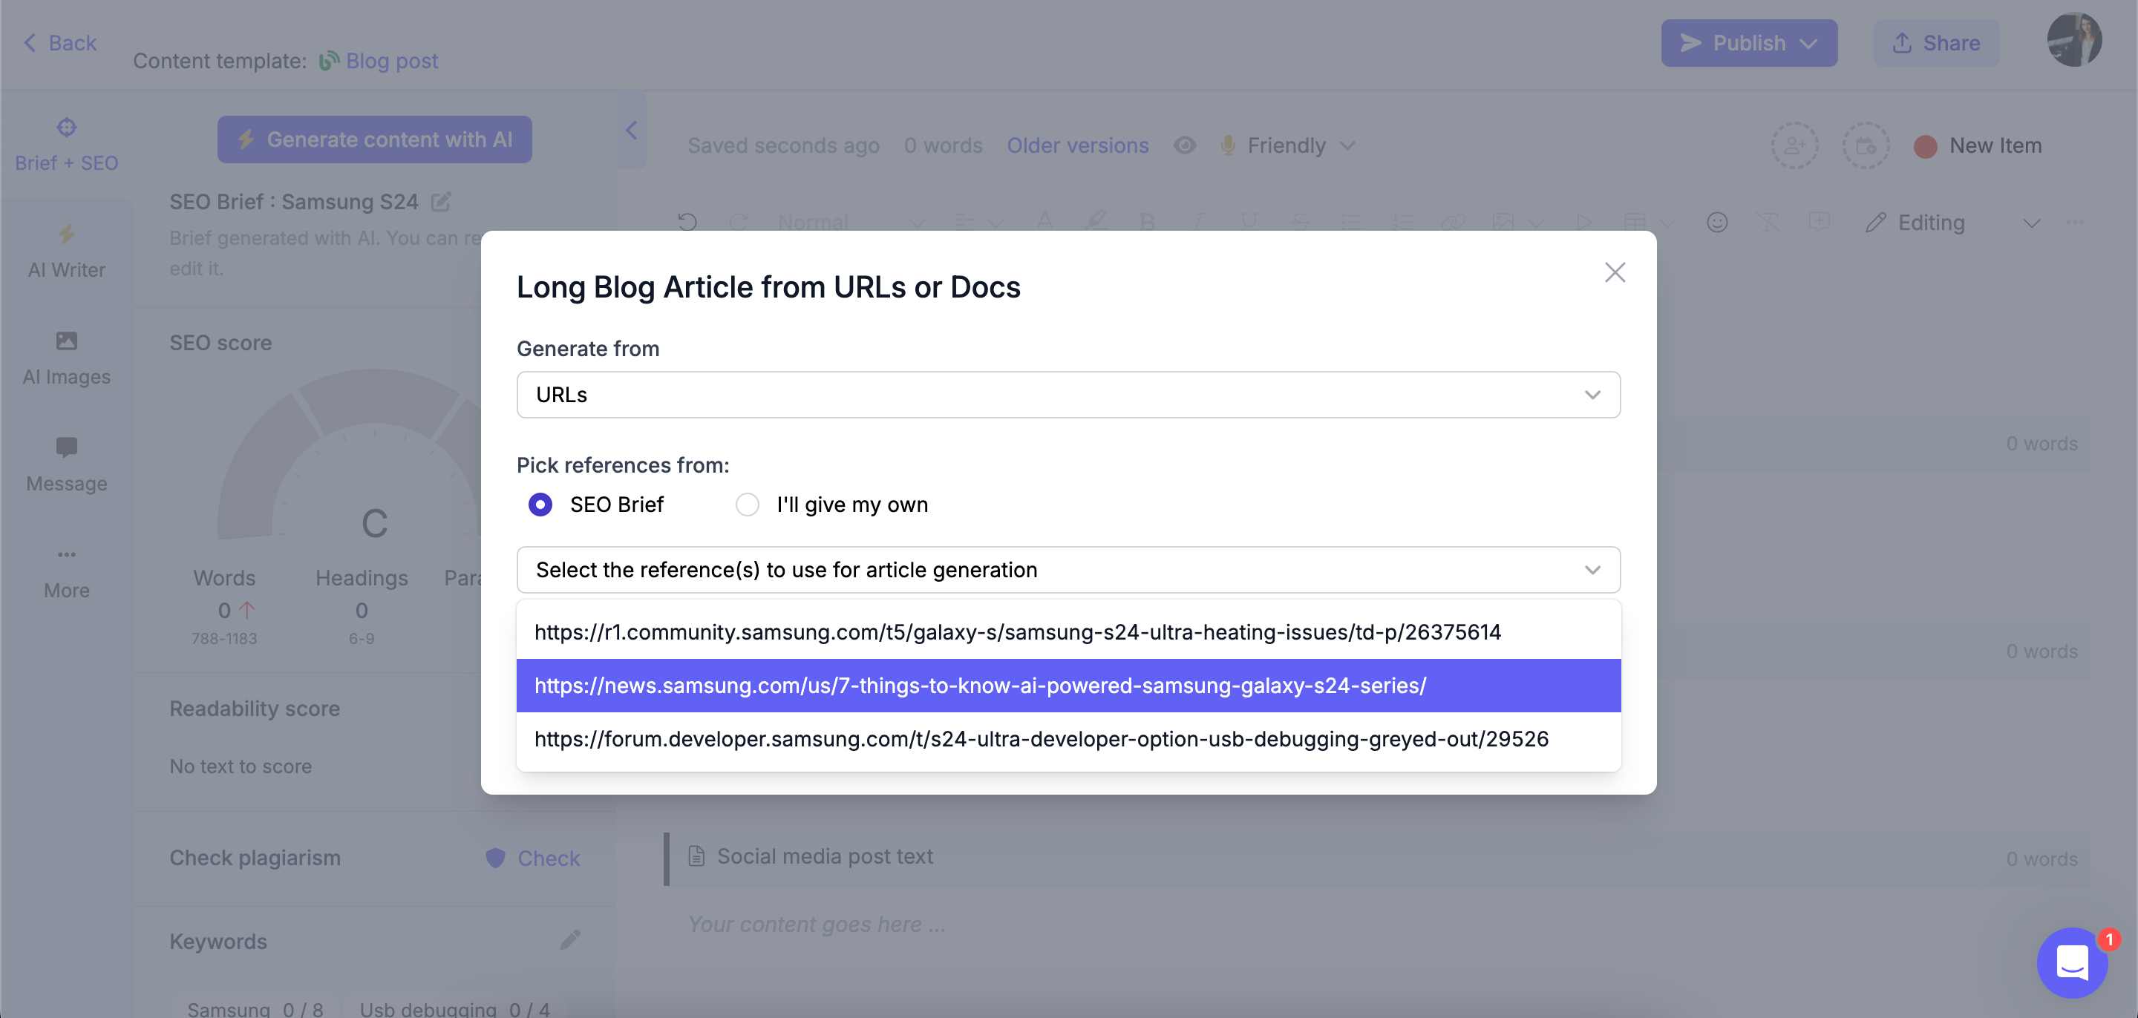Toggle the preview eye icon

point(1184,145)
